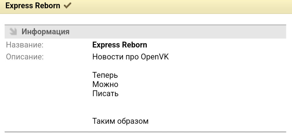
Task: Click the Новости про OpenVK description line
Action: pos(130,57)
